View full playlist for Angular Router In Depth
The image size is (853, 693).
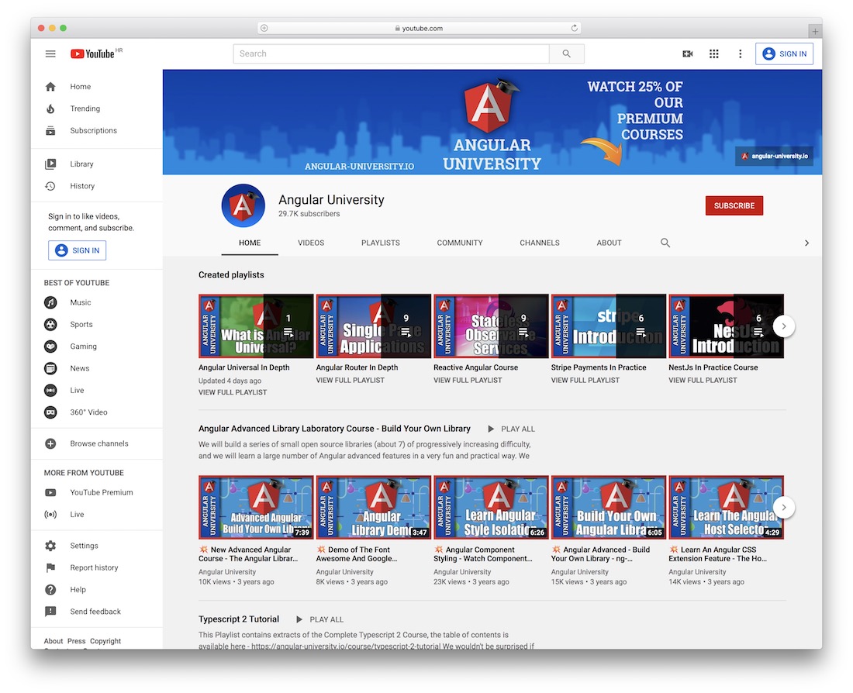click(x=351, y=381)
